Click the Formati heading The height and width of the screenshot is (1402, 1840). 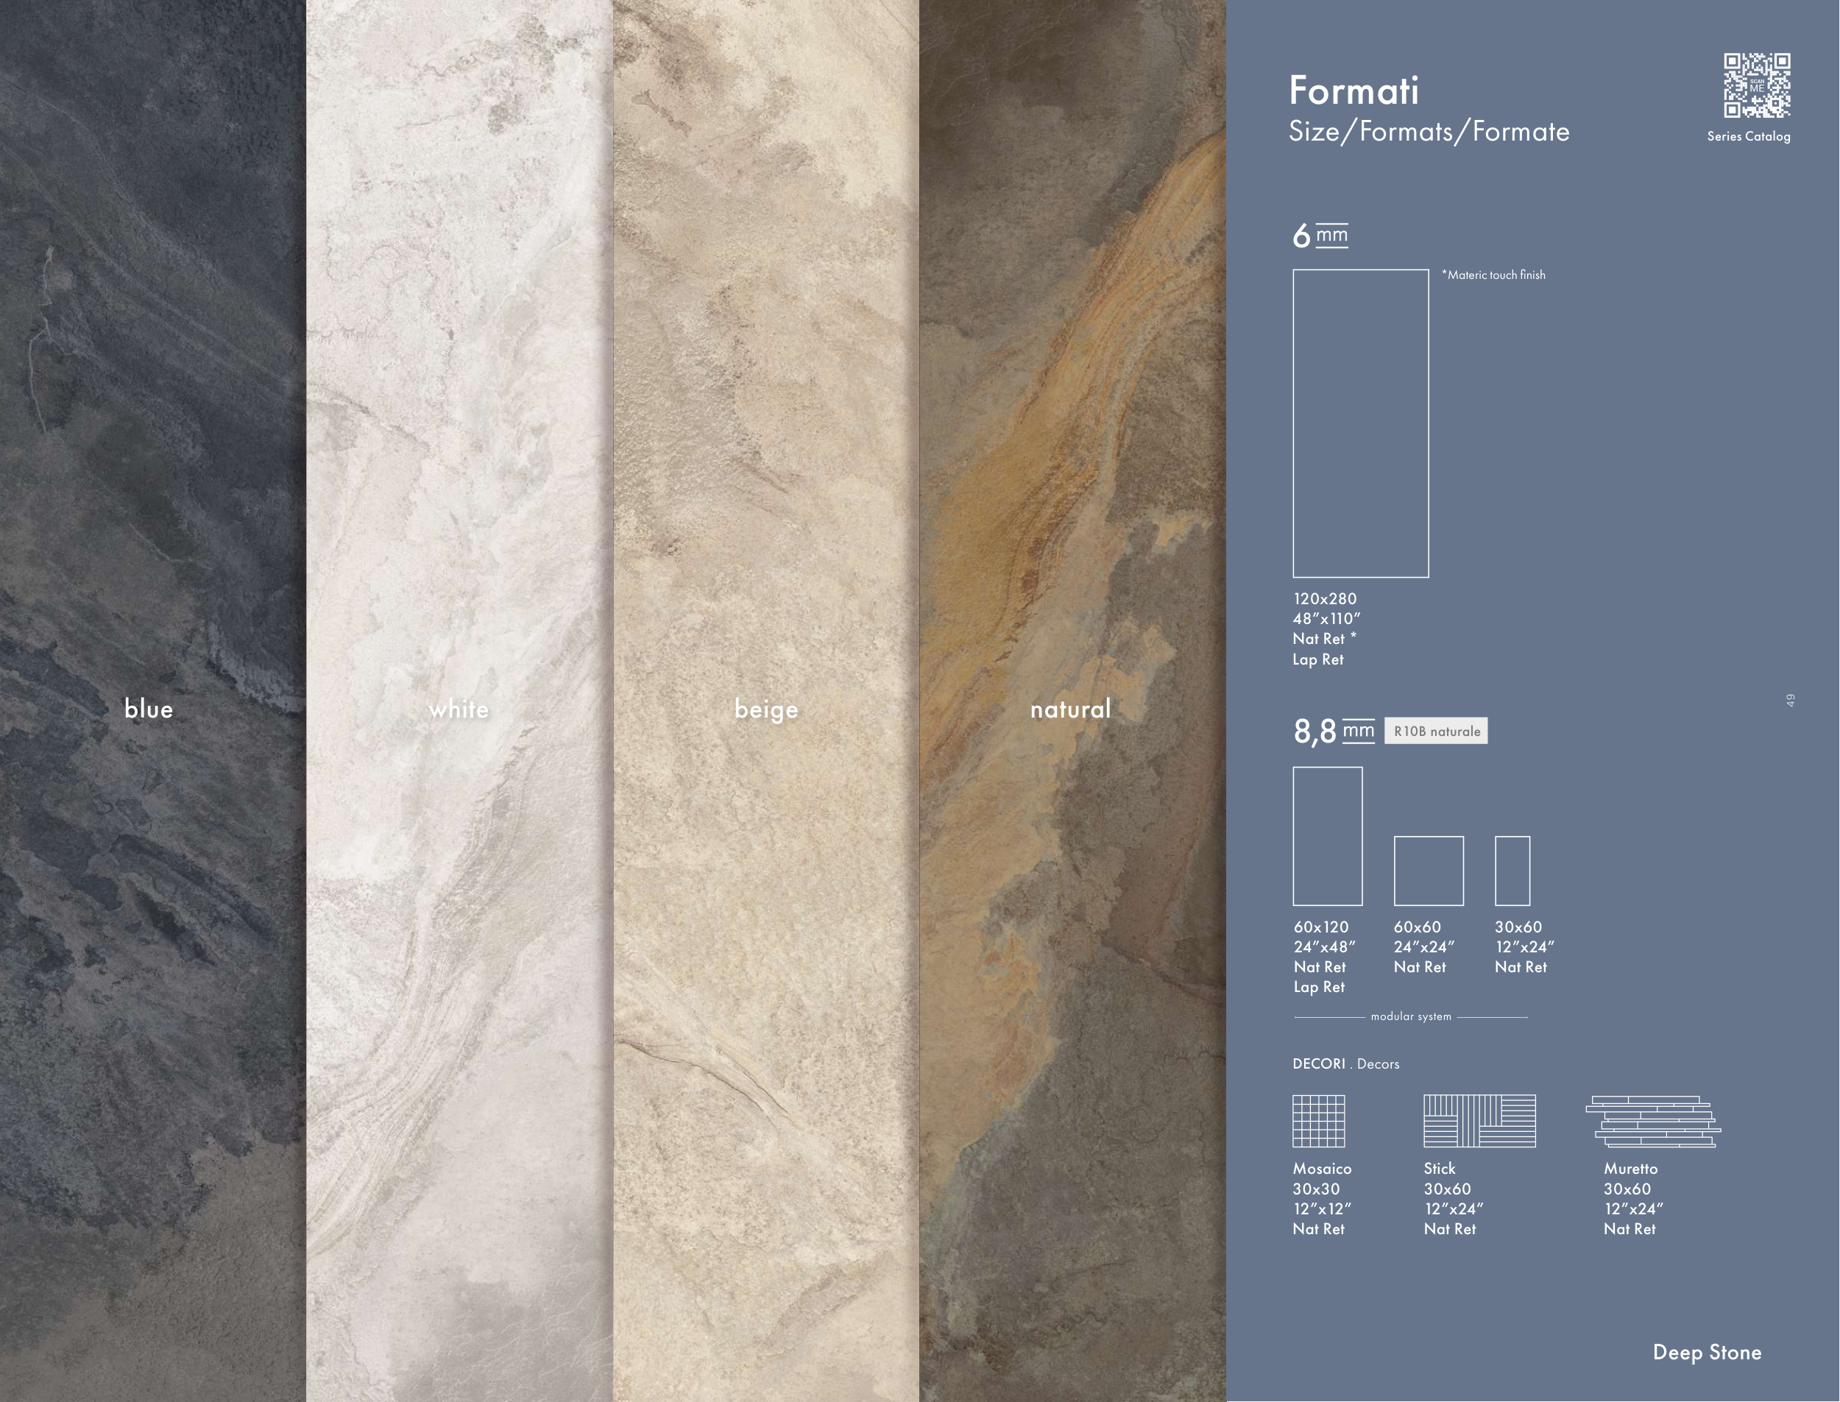(1354, 90)
